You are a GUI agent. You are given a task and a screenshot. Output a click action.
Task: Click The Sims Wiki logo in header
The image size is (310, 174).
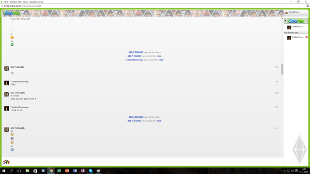12,14
